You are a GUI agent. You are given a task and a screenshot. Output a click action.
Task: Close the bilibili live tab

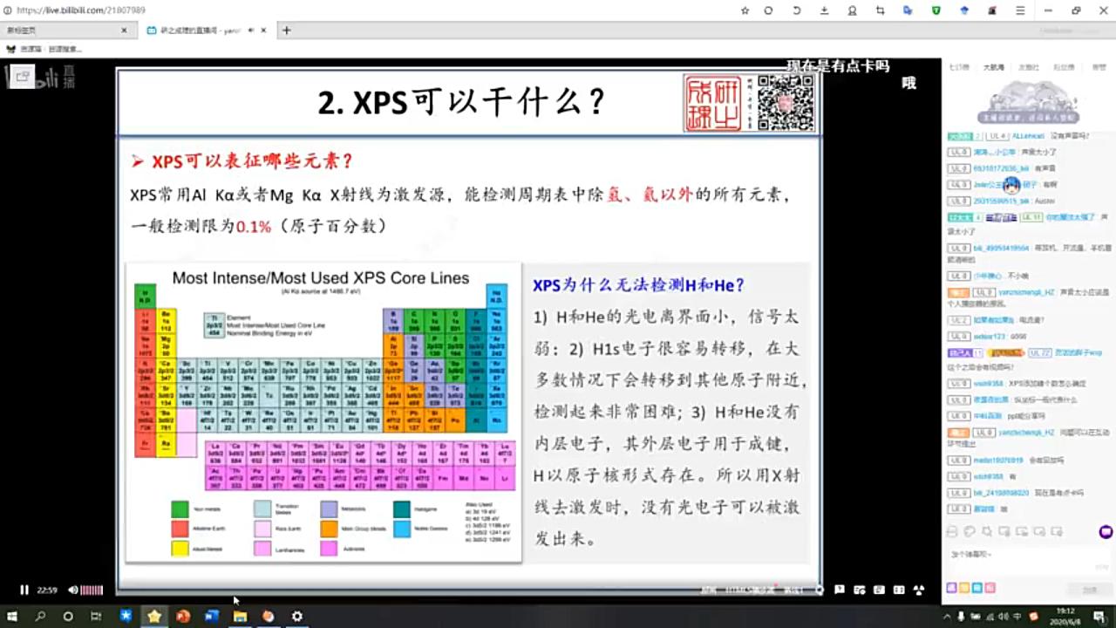(263, 30)
